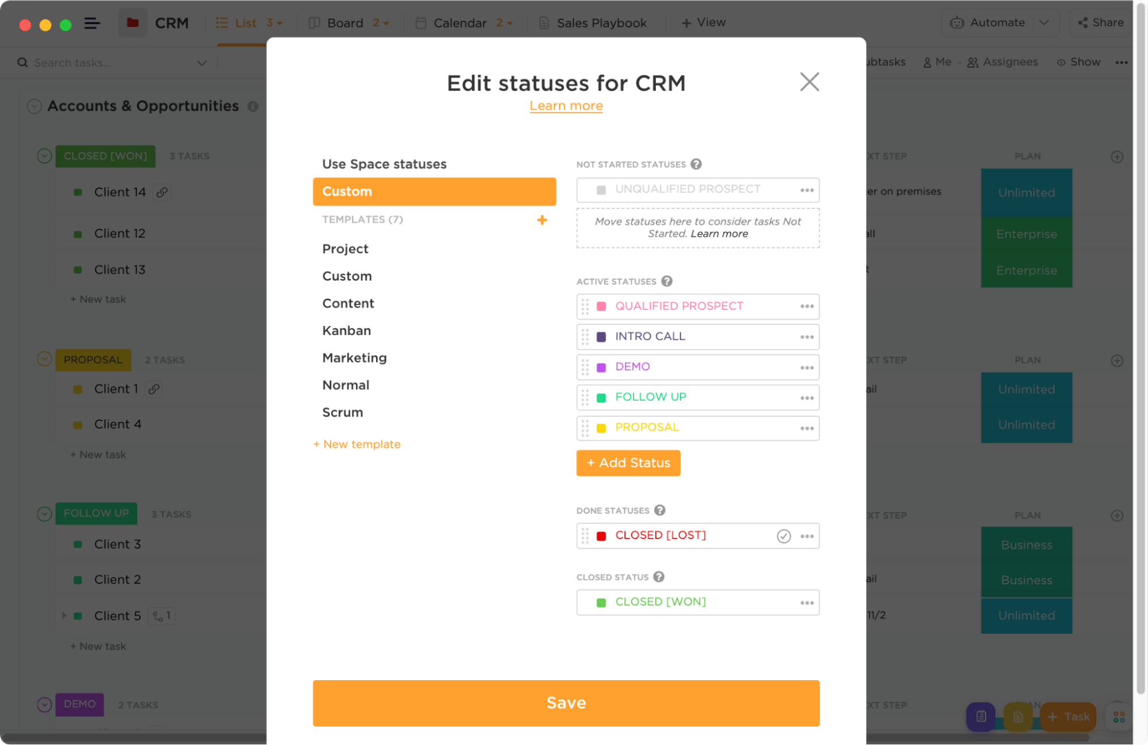Open the ellipsis menu for Proposal status
The height and width of the screenshot is (745, 1148).
point(807,428)
